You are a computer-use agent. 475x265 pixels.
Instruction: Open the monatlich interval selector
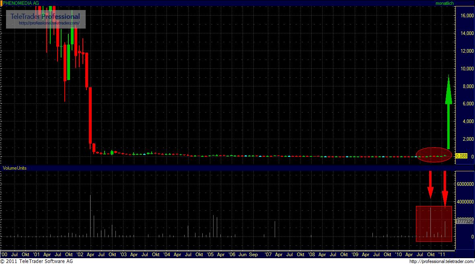pos(444,3)
